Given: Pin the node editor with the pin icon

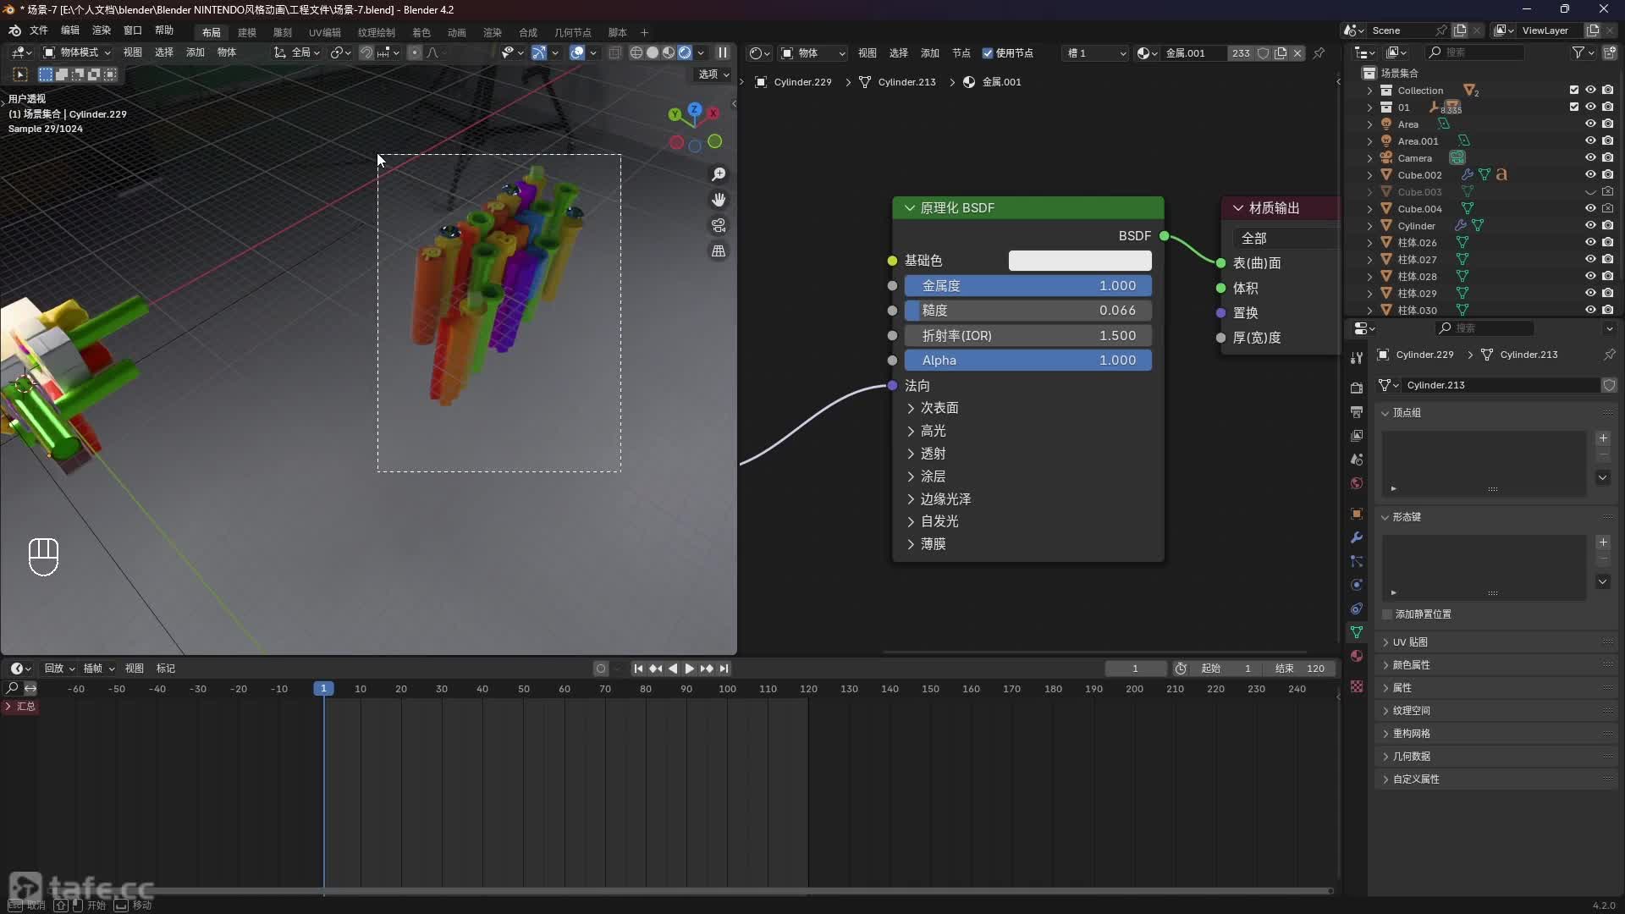Looking at the screenshot, I should 1319,53.
